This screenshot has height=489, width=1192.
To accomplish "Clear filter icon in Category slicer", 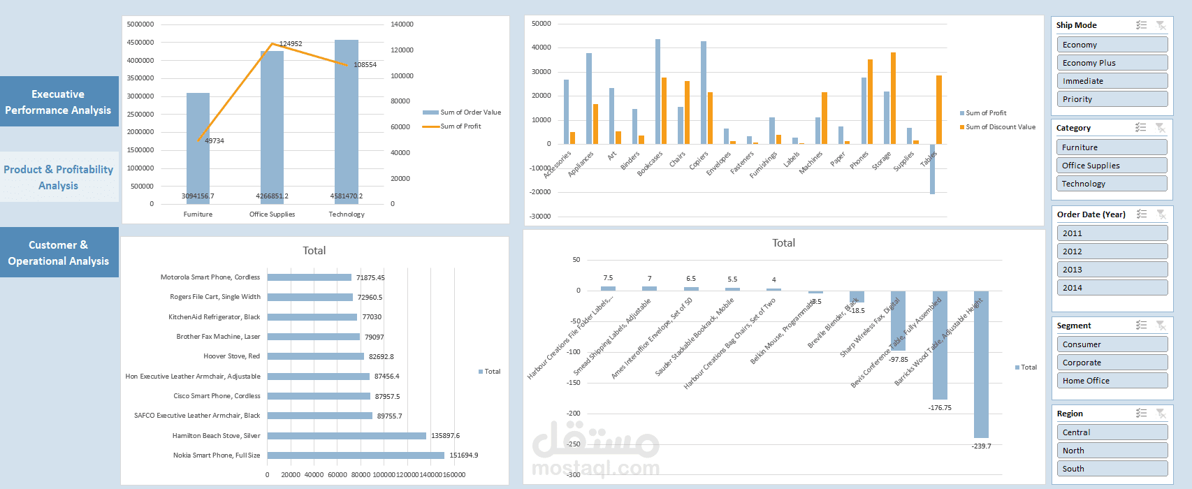I will click(1161, 128).
